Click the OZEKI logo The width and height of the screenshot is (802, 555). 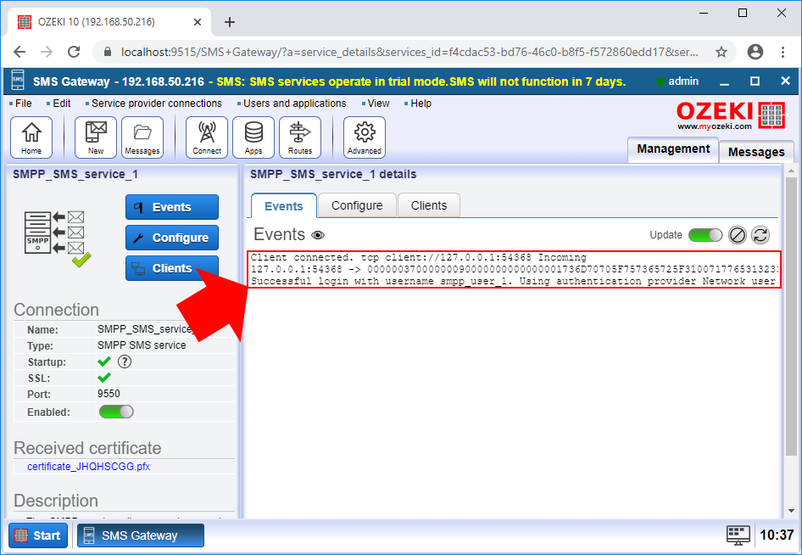tap(731, 114)
